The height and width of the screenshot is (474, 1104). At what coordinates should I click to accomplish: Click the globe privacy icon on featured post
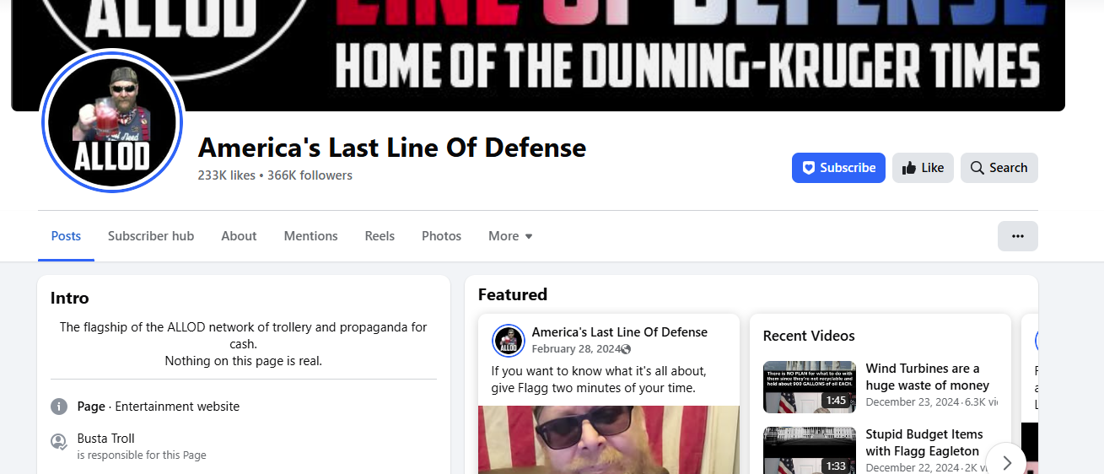626,349
